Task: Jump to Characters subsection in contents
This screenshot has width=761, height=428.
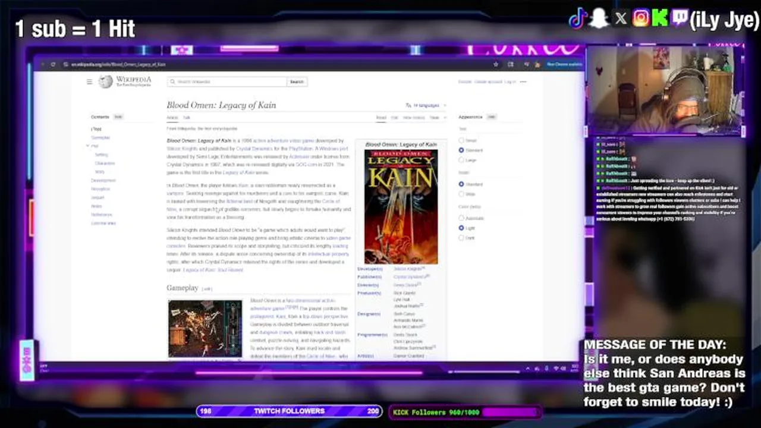Action: tap(105, 163)
